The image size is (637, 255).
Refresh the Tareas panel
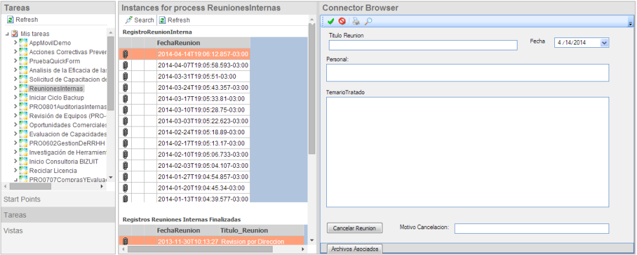pos(23,19)
